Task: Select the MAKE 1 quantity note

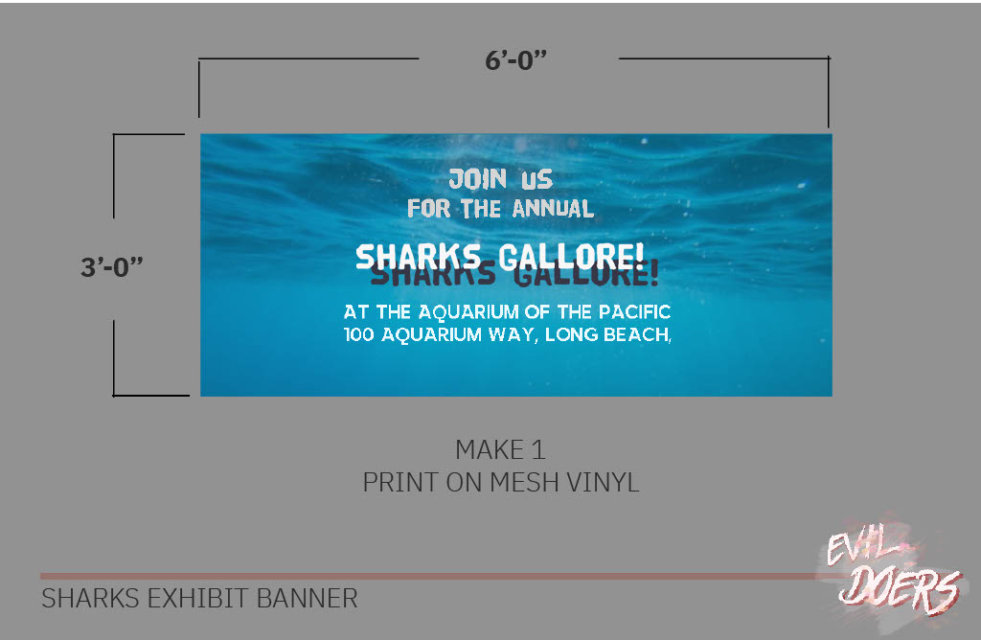Action: [500, 449]
